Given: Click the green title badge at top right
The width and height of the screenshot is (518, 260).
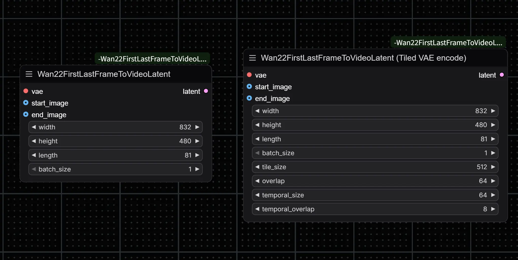Looking at the screenshot, I should click(x=448, y=43).
